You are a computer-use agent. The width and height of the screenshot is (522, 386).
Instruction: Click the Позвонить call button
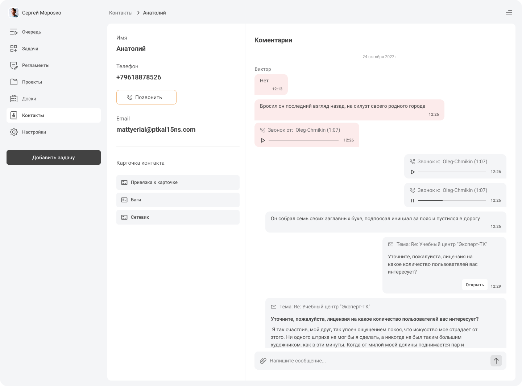tap(146, 97)
